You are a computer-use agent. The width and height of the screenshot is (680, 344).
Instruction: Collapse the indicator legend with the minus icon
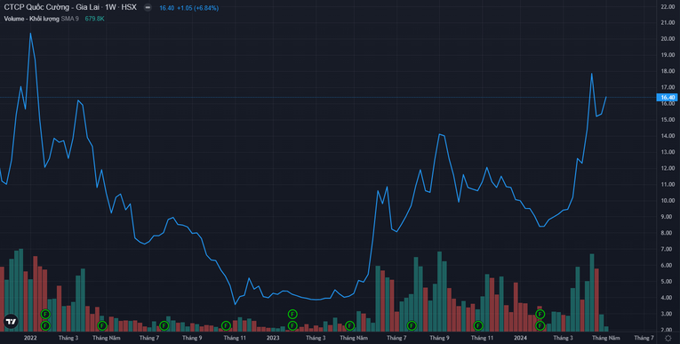tap(148, 7)
